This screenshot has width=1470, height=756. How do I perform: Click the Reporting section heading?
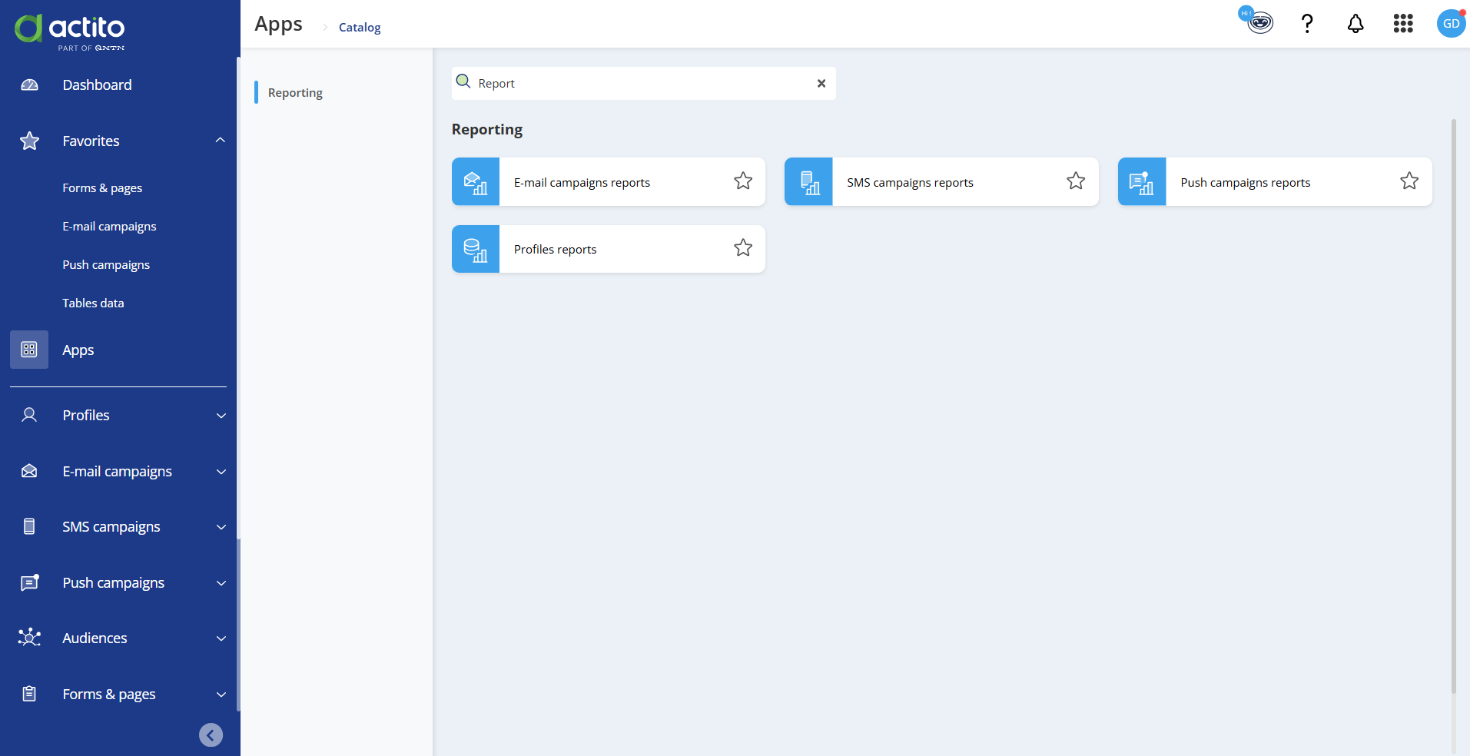click(x=487, y=130)
